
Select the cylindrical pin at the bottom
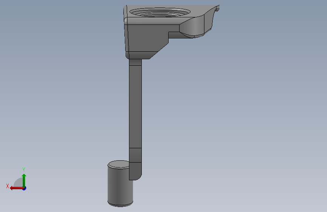[120, 184]
